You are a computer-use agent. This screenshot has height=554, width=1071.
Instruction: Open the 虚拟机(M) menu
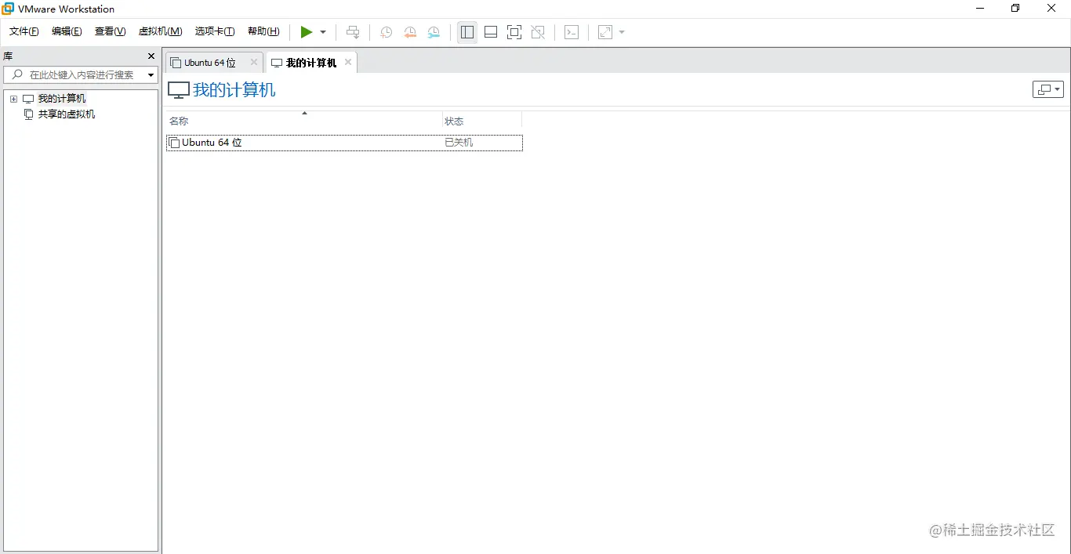tap(160, 31)
